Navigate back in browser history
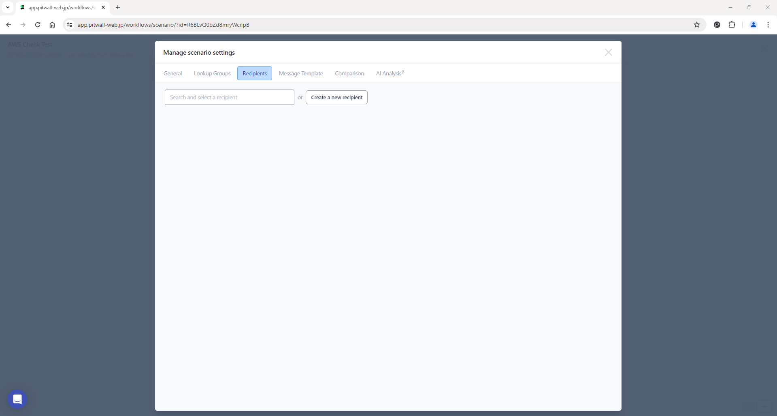The width and height of the screenshot is (777, 416). click(x=9, y=25)
